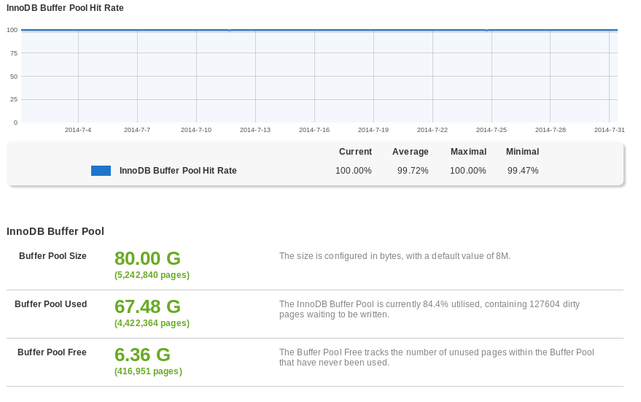Click the x-axis date label 2014-7-22

[432, 130]
